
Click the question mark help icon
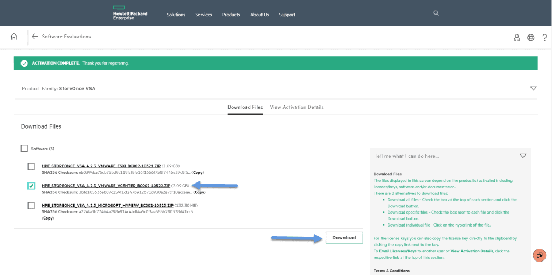[544, 38]
